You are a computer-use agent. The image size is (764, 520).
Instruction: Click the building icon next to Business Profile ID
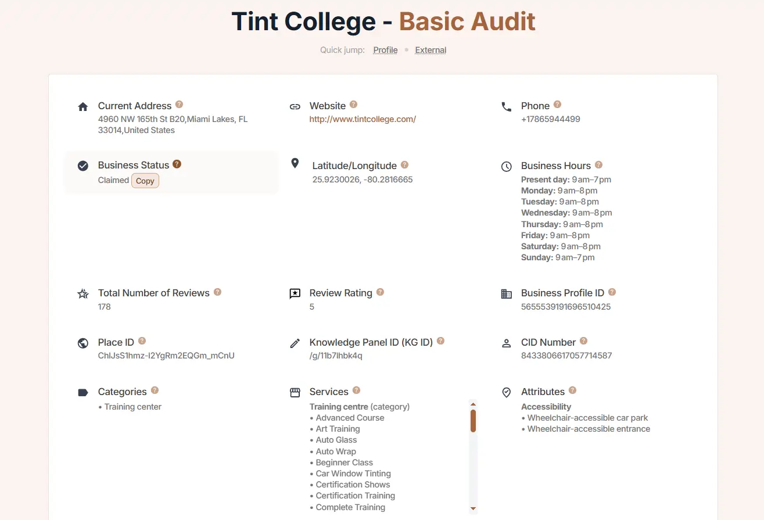506,293
